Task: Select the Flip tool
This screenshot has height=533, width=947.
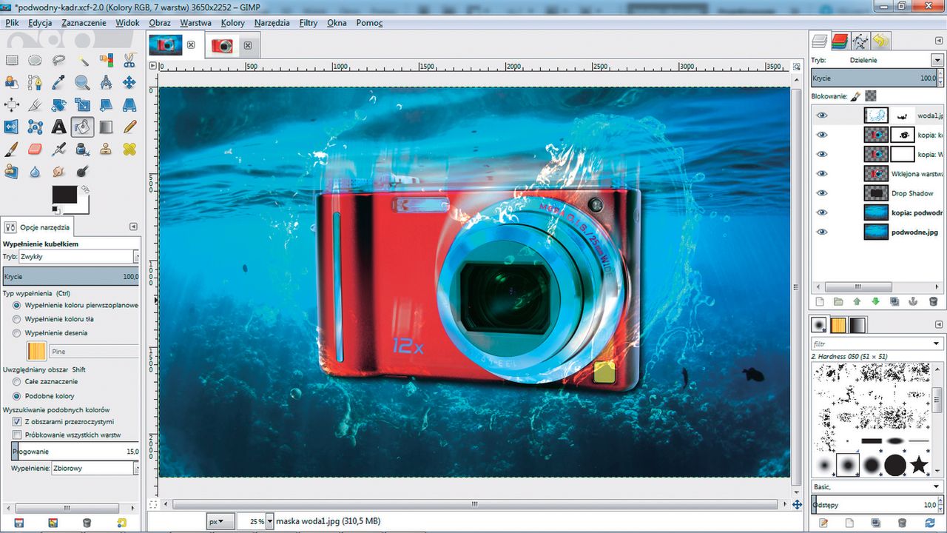Action: point(11,127)
